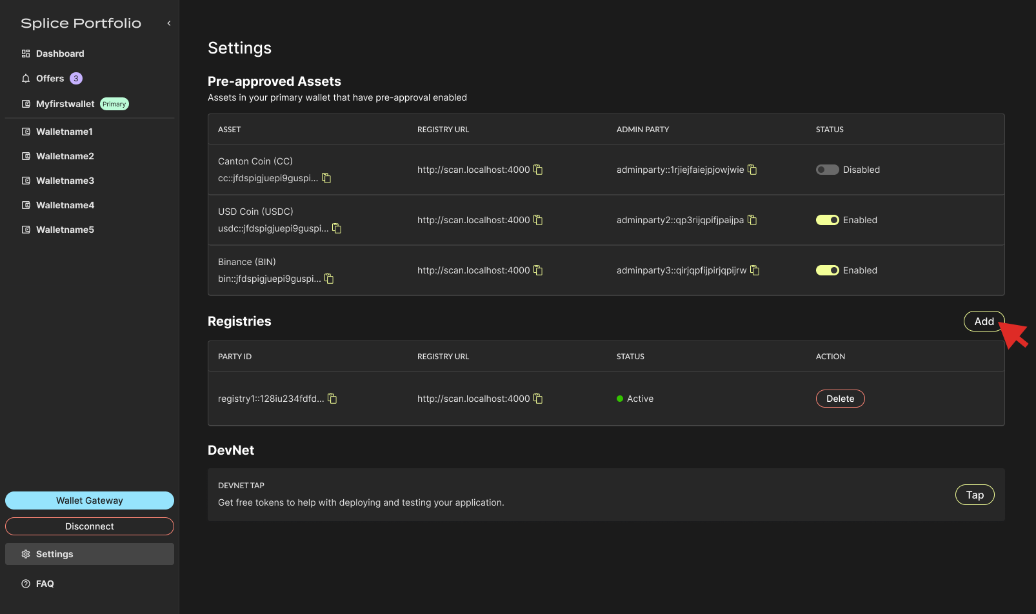The image size is (1036, 614).
Task: Collapse the sidebar with the chevron
Action: pos(169,23)
